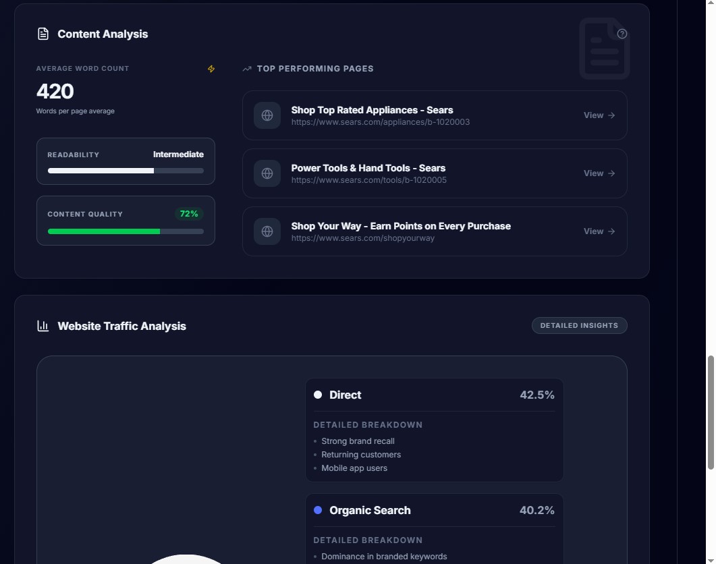Click the sears.com tools URL
Image resolution: width=716 pixels, height=564 pixels.
[369, 180]
